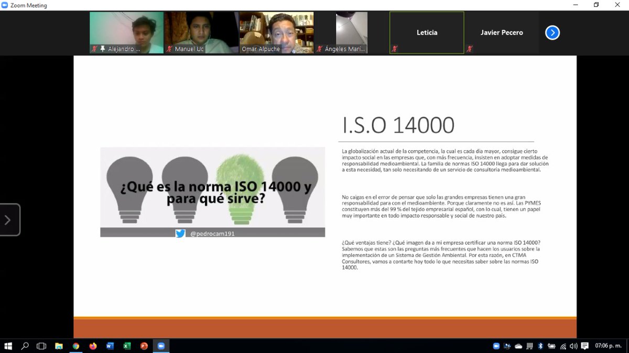629x353 pixels.
Task: Select Alejandro's video thumbnail
Action: pyautogui.click(x=127, y=32)
